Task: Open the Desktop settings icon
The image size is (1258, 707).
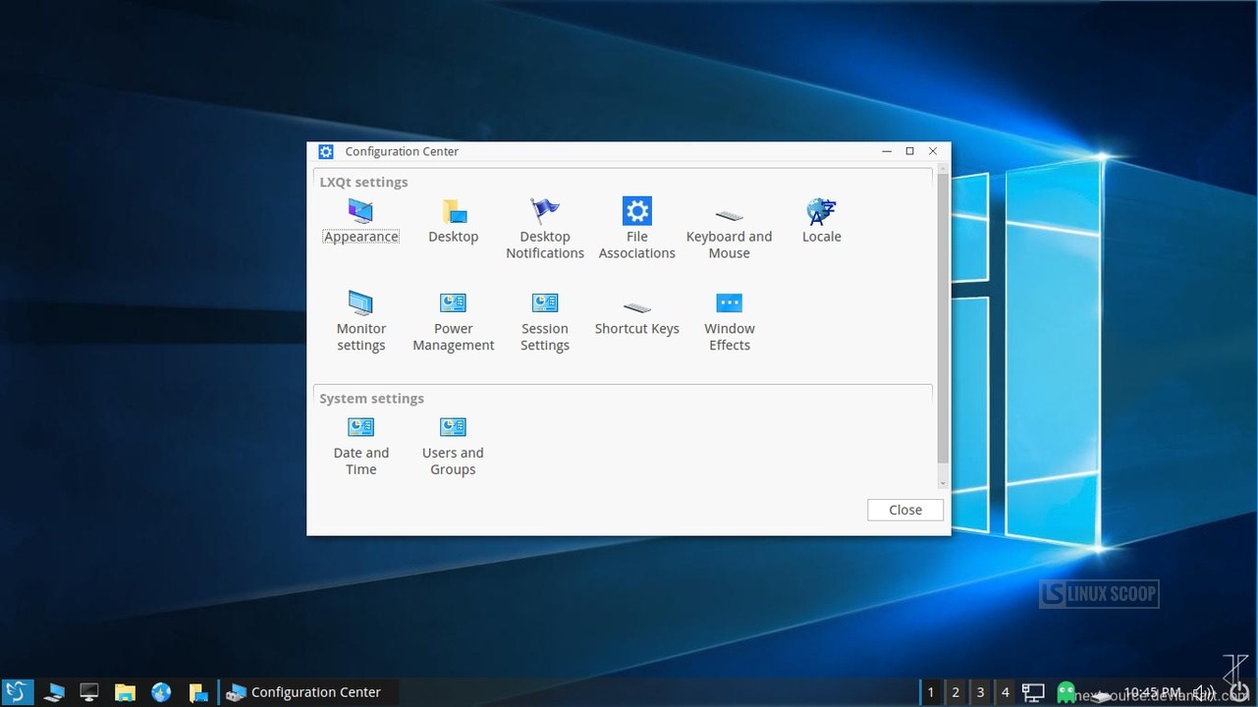Action: pyautogui.click(x=453, y=221)
